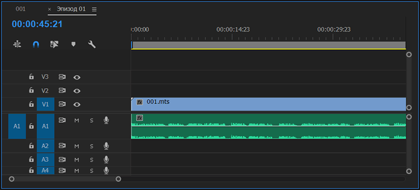Image resolution: width=420 pixels, height=190 pixels.
Task: Mute the A1 audio track
Action: tap(77, 121)
